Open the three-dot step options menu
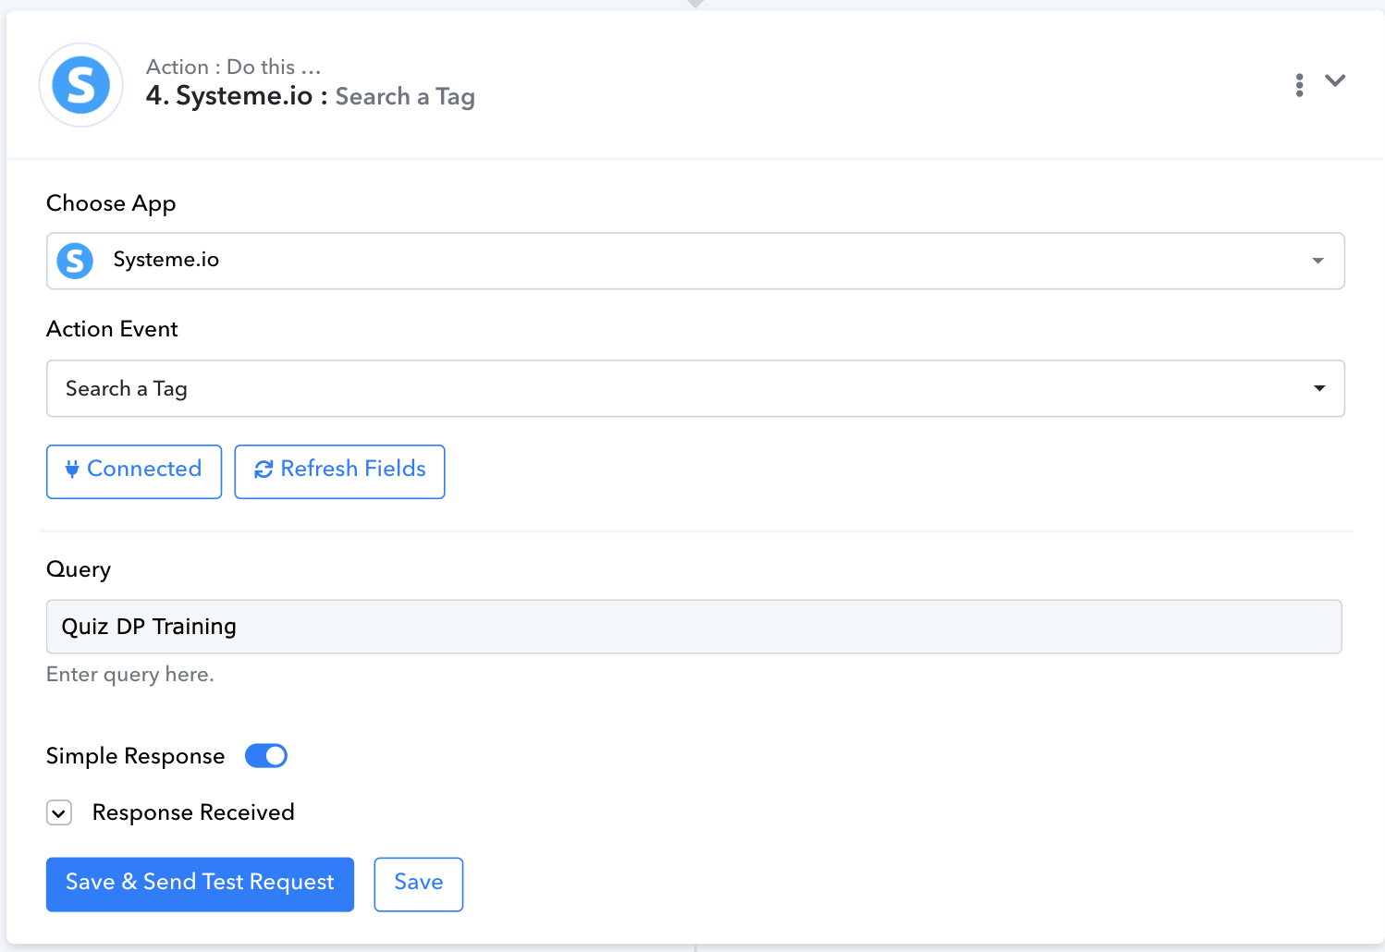1385x952 pixels. coord(1299,85)
